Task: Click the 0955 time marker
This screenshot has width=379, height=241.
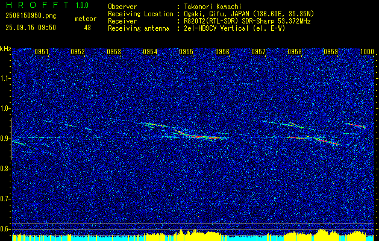Action: (x=186, y=52)
